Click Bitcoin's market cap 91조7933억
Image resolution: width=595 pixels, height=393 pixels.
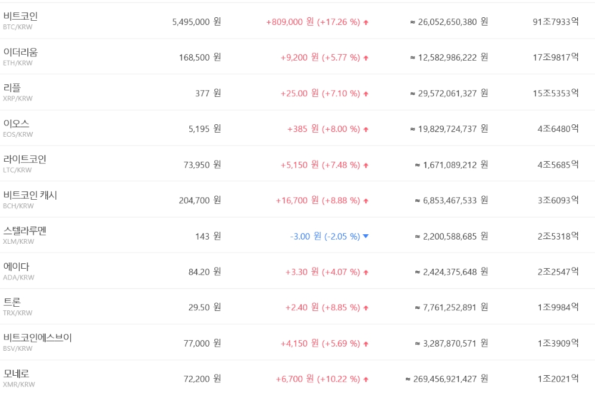(x=556, y=21)
